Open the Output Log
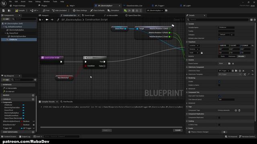The height and width of the screenshot is (144, 257). click(25, 136)
